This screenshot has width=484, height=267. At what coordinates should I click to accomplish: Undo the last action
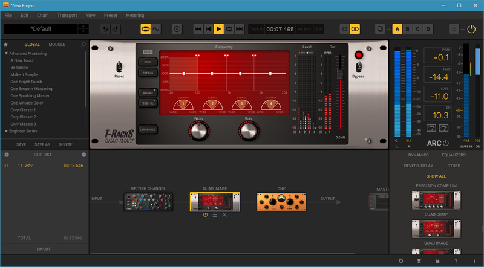[105, 29]
